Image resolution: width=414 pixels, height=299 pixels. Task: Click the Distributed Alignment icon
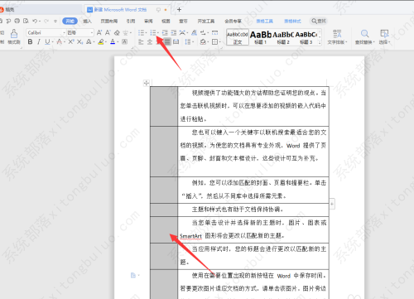pyautogui.click(x=176, y=42)
